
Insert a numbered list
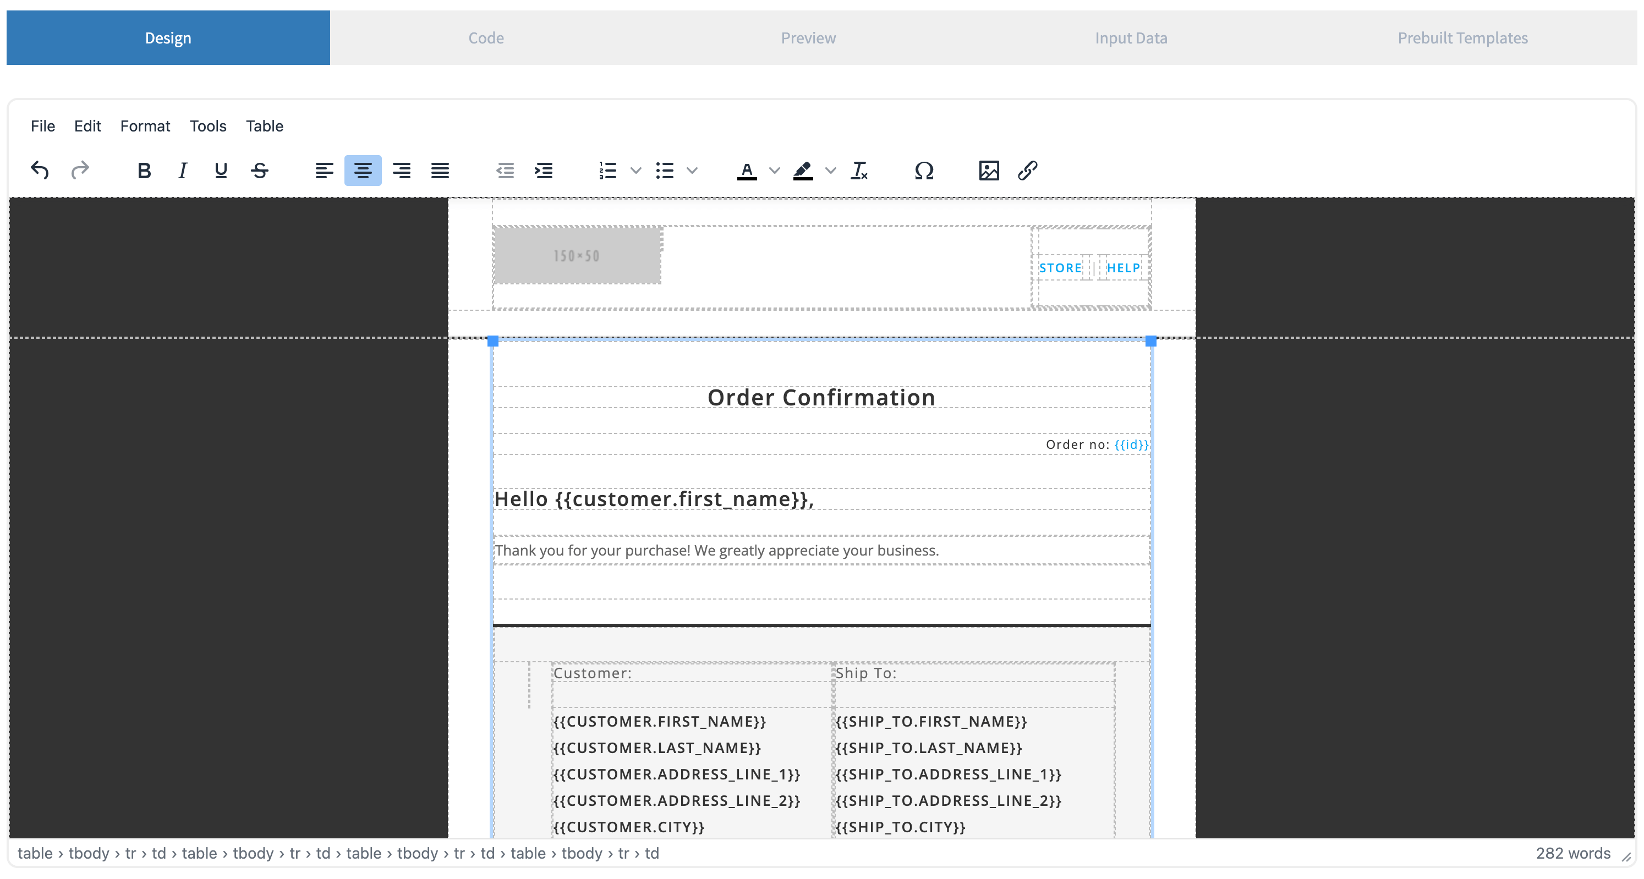pyautogui.click(x=607, y=171)
